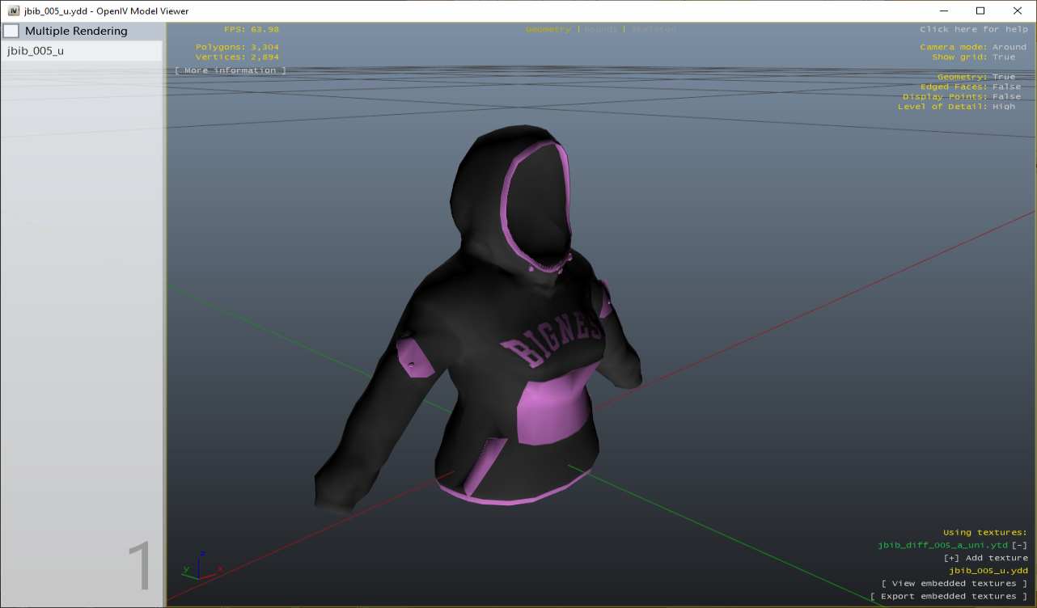Enable the Multiple Rendering checkbox
1037x608 pixels.
tap(11, 30)
